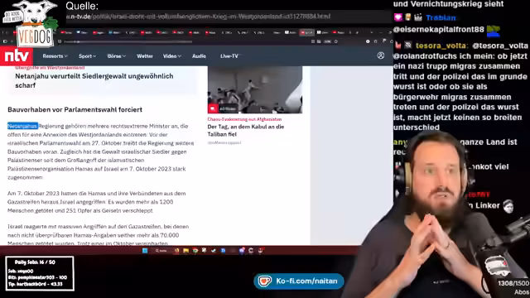
Task: Click the bookmark star in address bar
Action: coord(336,41)
